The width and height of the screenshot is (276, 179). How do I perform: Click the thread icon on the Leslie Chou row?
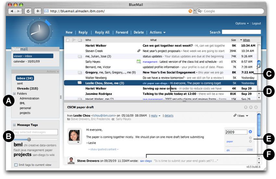tap(80, 83)
